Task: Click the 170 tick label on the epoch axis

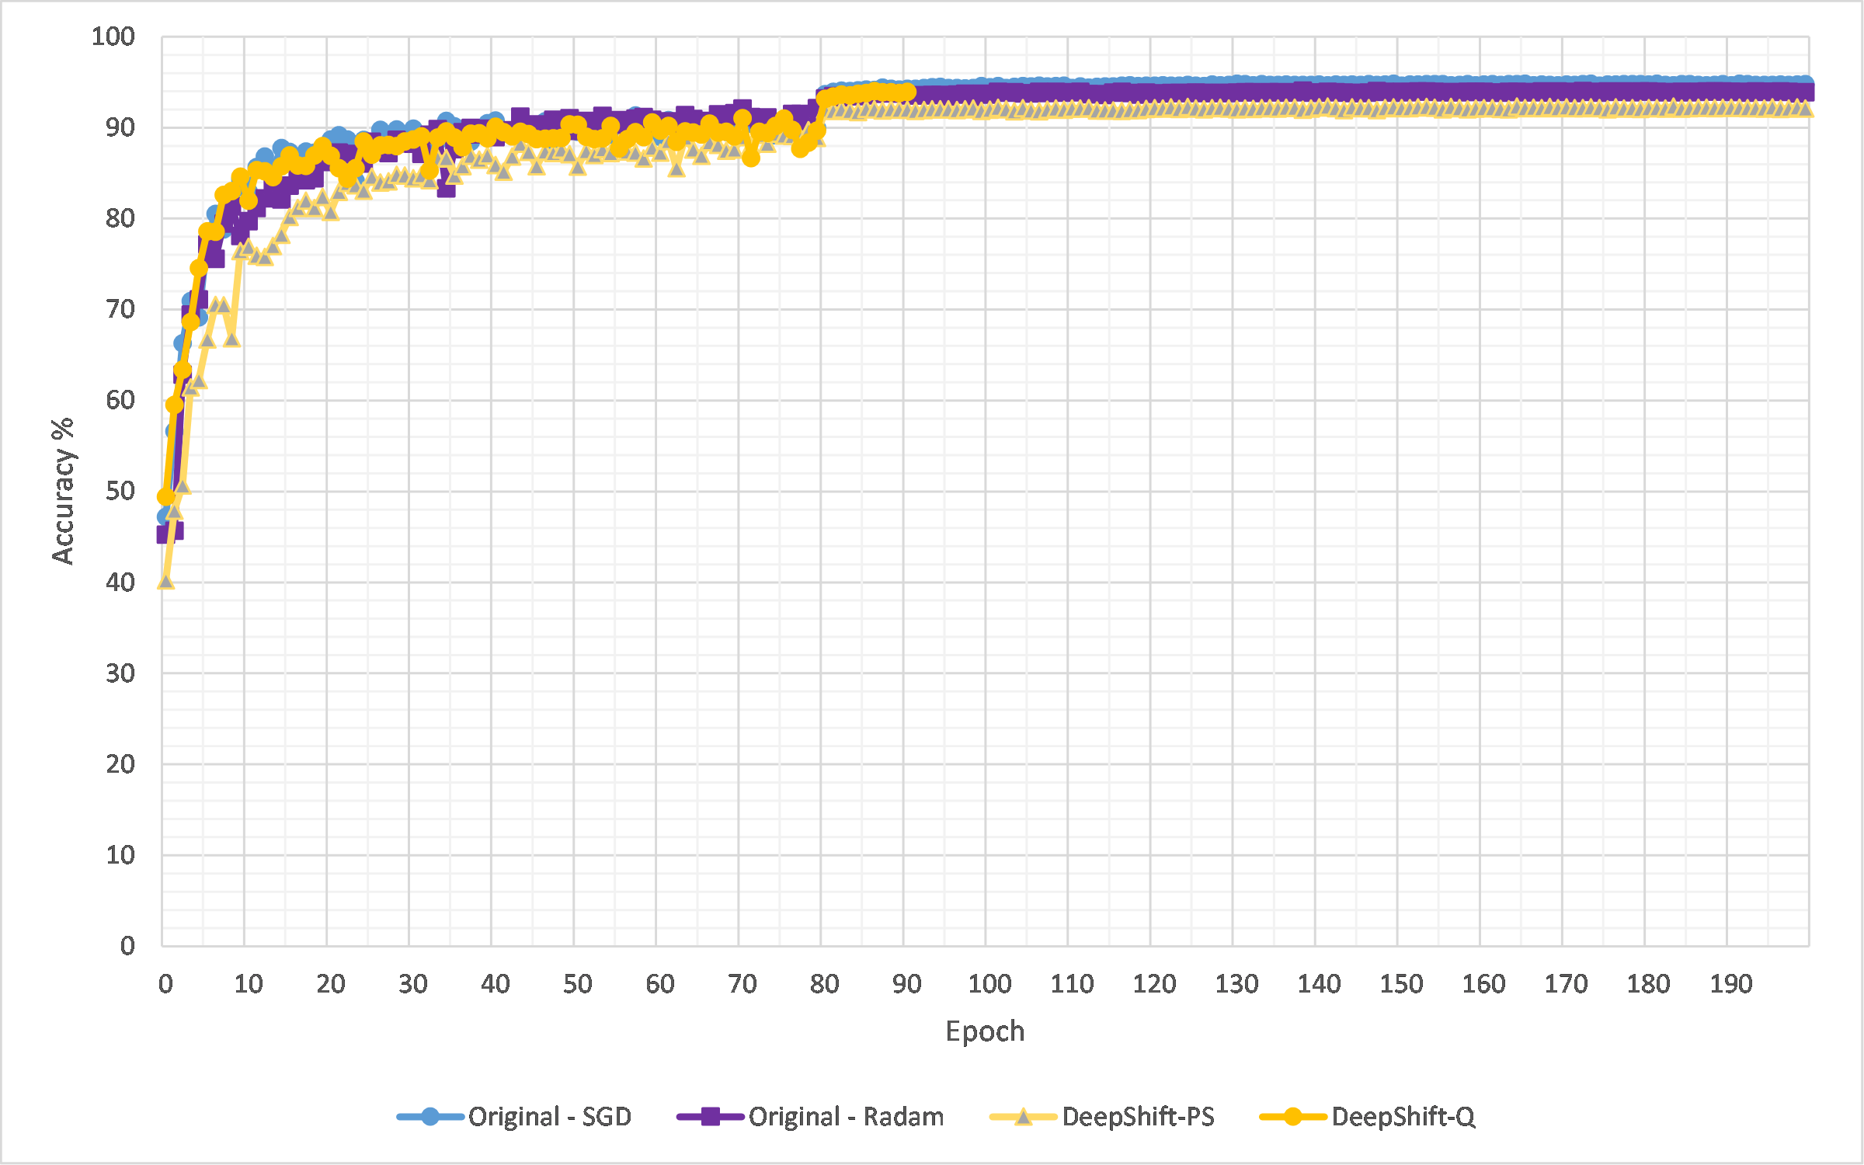Action: point(1566,984)
